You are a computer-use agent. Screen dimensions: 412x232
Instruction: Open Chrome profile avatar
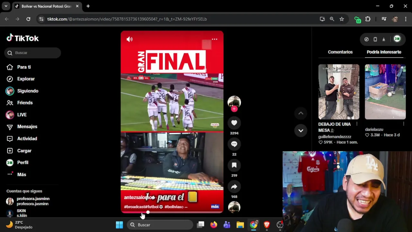coord(395,19)
